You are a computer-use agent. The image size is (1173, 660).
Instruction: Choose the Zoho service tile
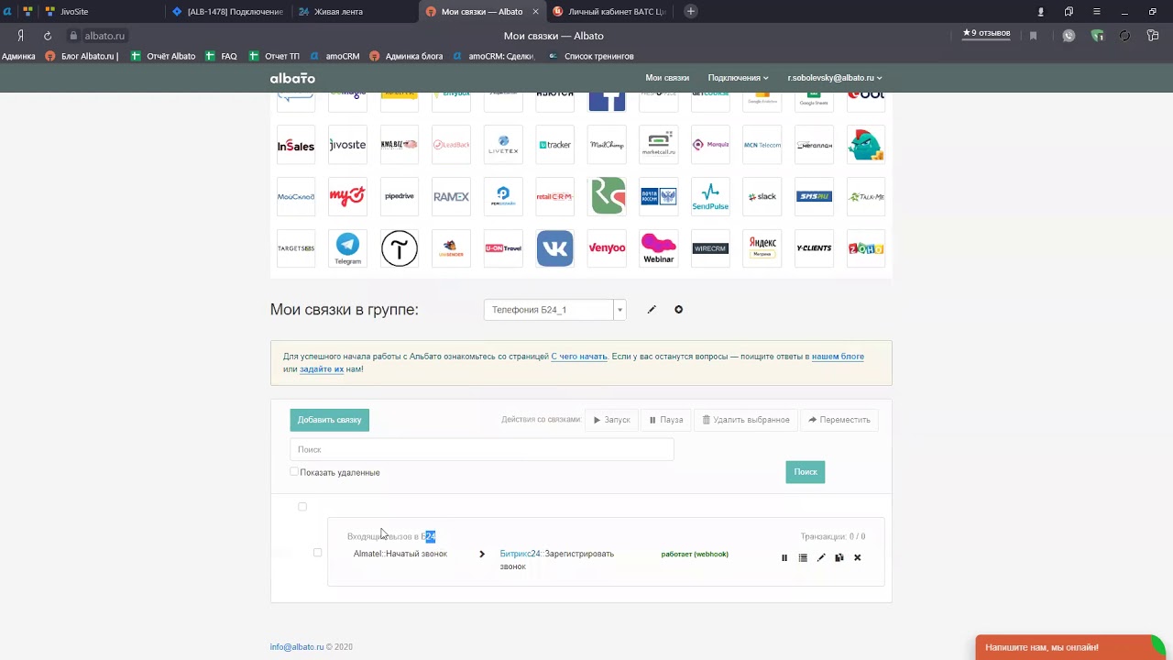(x=866, y=248)
